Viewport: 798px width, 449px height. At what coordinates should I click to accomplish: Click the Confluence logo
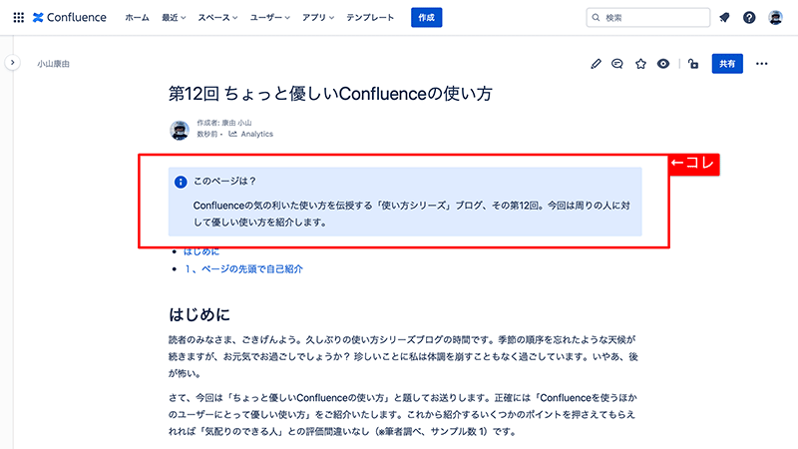70,17
